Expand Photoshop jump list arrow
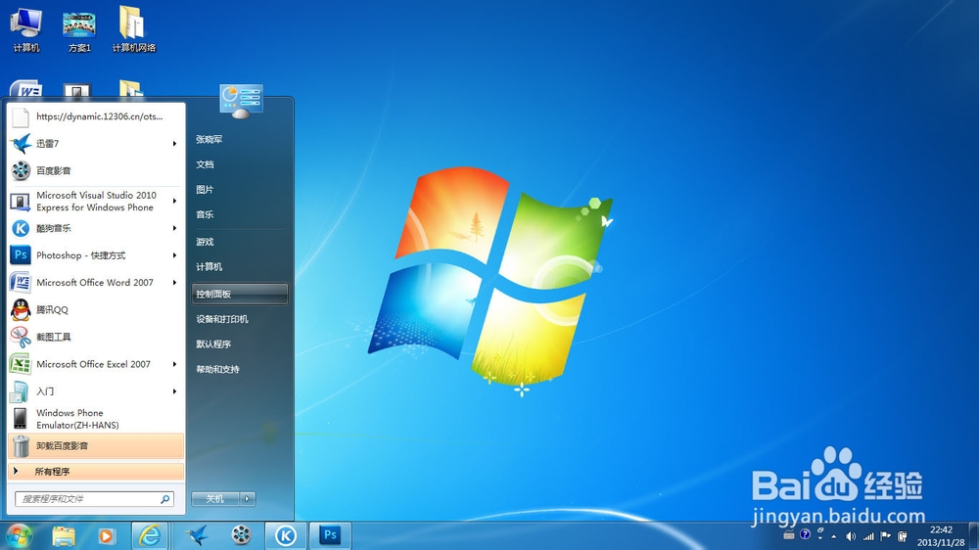979x550 pixels. tap(175, 255)
